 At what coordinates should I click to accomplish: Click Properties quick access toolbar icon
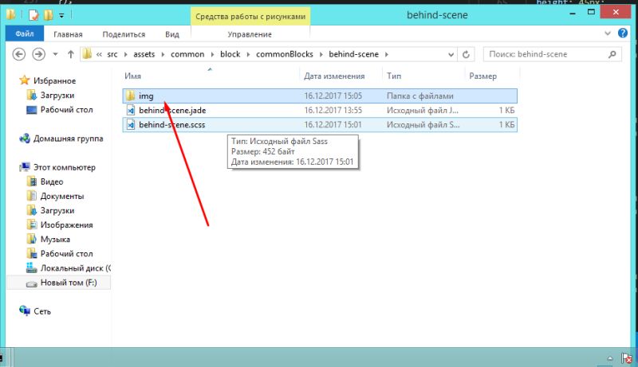(x=33, y=15)
